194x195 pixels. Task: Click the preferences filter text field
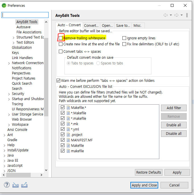pyautogui.click(x=25, y=15)
